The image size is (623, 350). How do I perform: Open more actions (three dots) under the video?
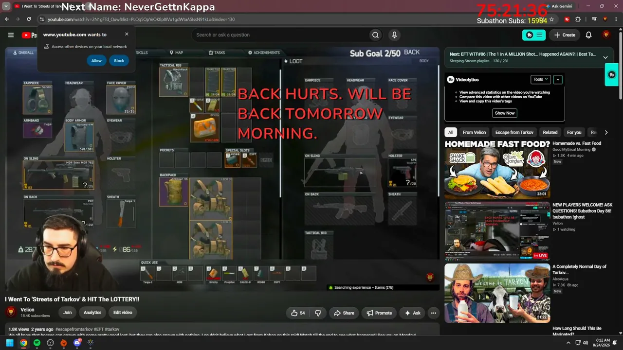[433, 313]
